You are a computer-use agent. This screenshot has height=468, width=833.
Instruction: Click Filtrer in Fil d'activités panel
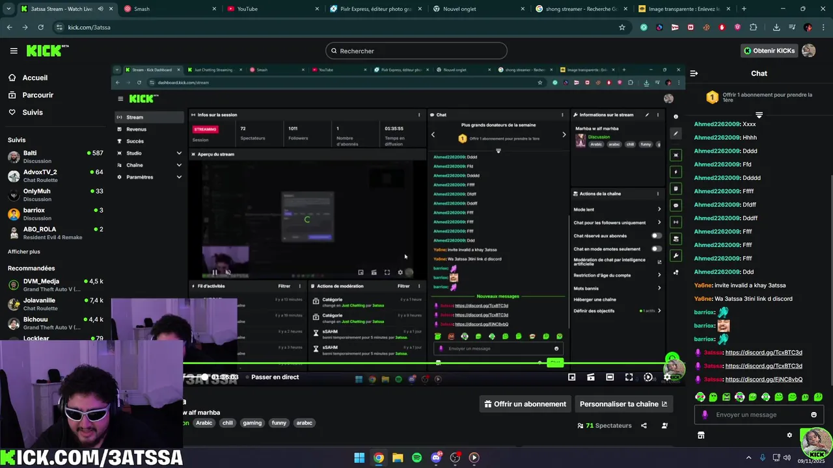284,286
